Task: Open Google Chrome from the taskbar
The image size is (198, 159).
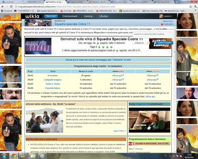Action: (14, 156)
